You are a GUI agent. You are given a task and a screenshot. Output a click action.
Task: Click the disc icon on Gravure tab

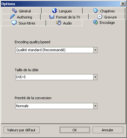coord(100,17)
